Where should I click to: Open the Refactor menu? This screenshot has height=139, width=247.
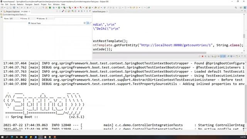coord(20,4)
